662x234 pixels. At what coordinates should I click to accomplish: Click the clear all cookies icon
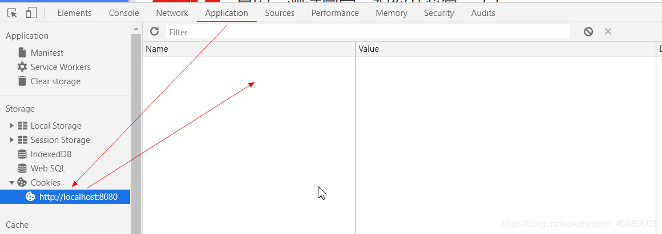pos(588,31)
